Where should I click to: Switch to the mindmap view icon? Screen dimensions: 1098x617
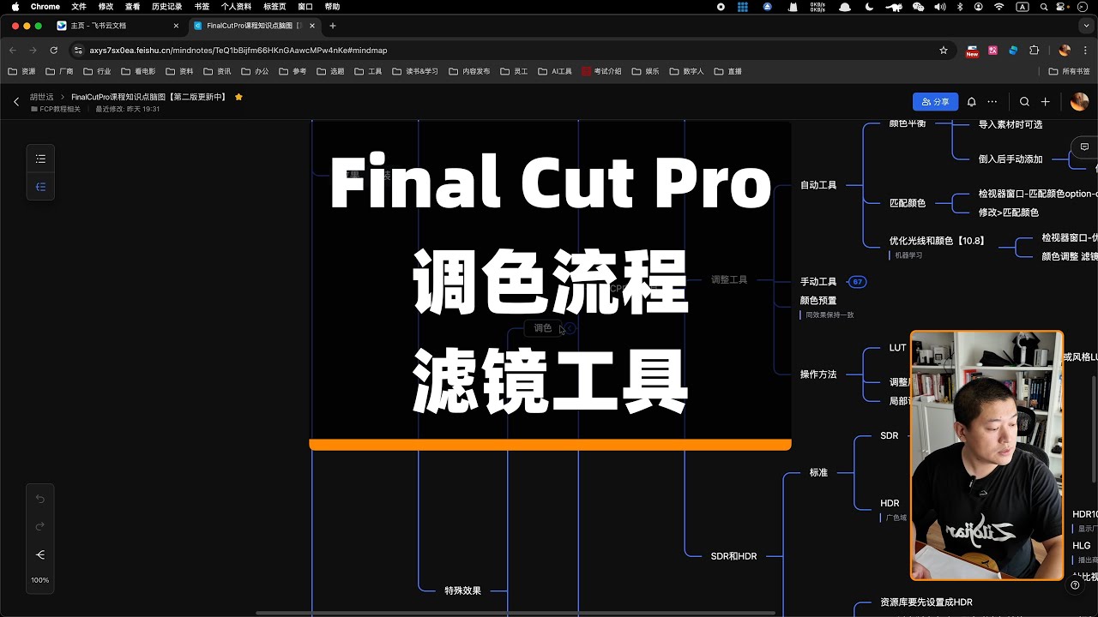tap(40, 187)
